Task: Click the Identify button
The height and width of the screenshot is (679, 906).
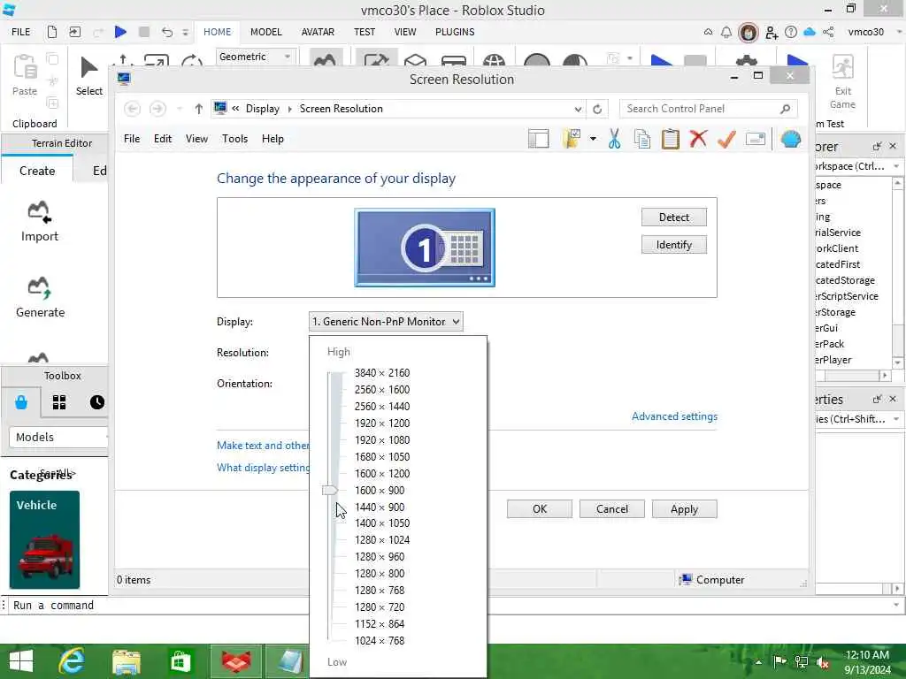Action: pyautogui.click(x=673, y=245)
